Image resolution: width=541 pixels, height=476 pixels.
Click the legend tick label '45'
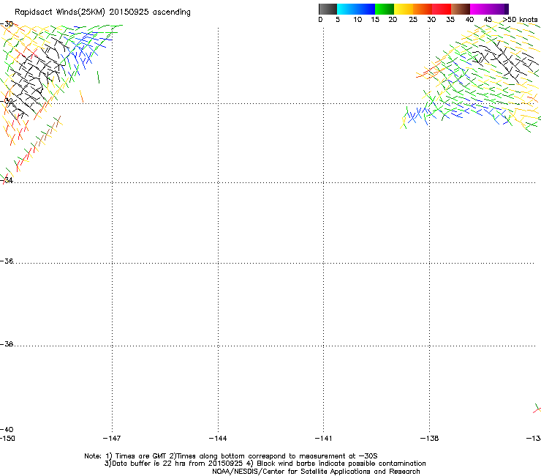pyautogui.click(x=488, y=20)
